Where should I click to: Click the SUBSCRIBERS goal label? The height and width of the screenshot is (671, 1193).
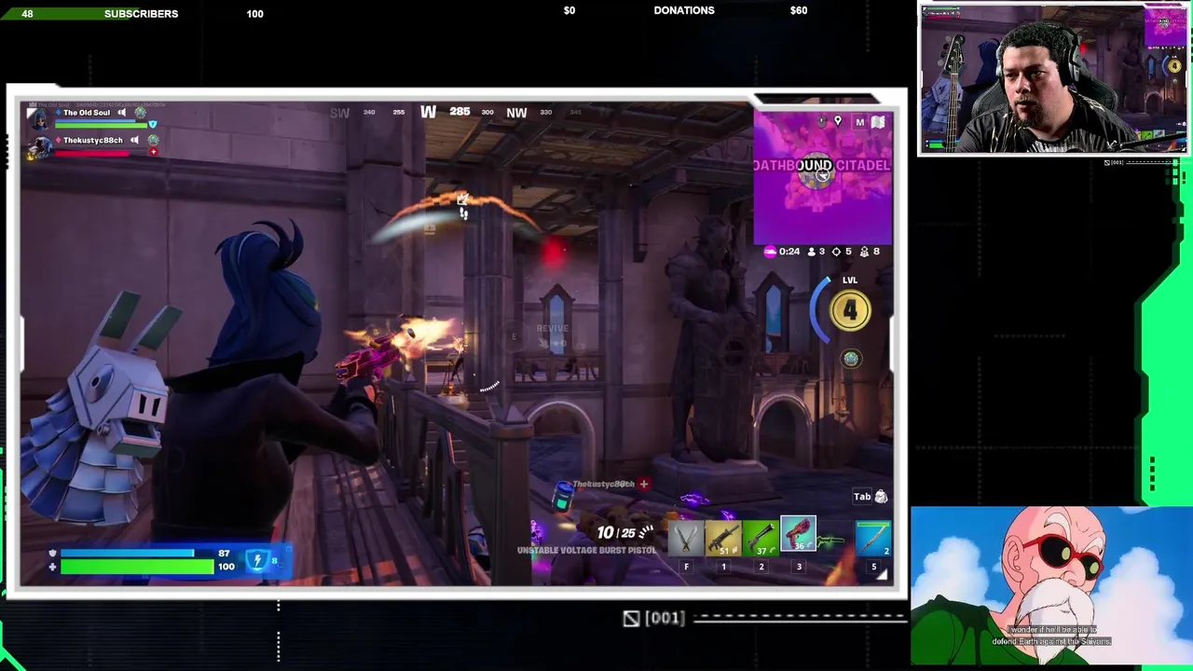pyautogui.click(x=141, y=14)
